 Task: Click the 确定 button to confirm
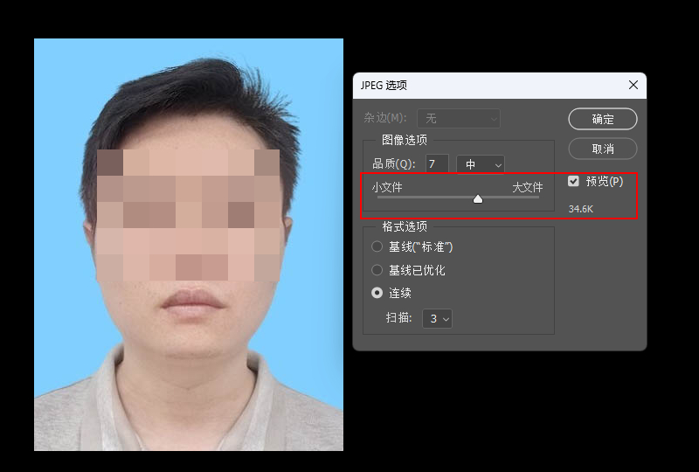(x=602, y=119)
